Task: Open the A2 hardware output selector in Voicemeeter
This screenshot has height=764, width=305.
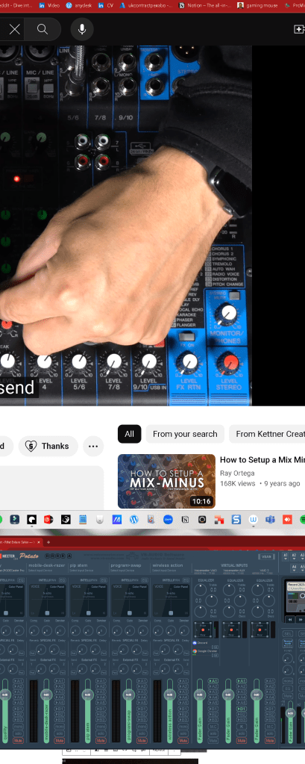Action: (x=294, y=556)
